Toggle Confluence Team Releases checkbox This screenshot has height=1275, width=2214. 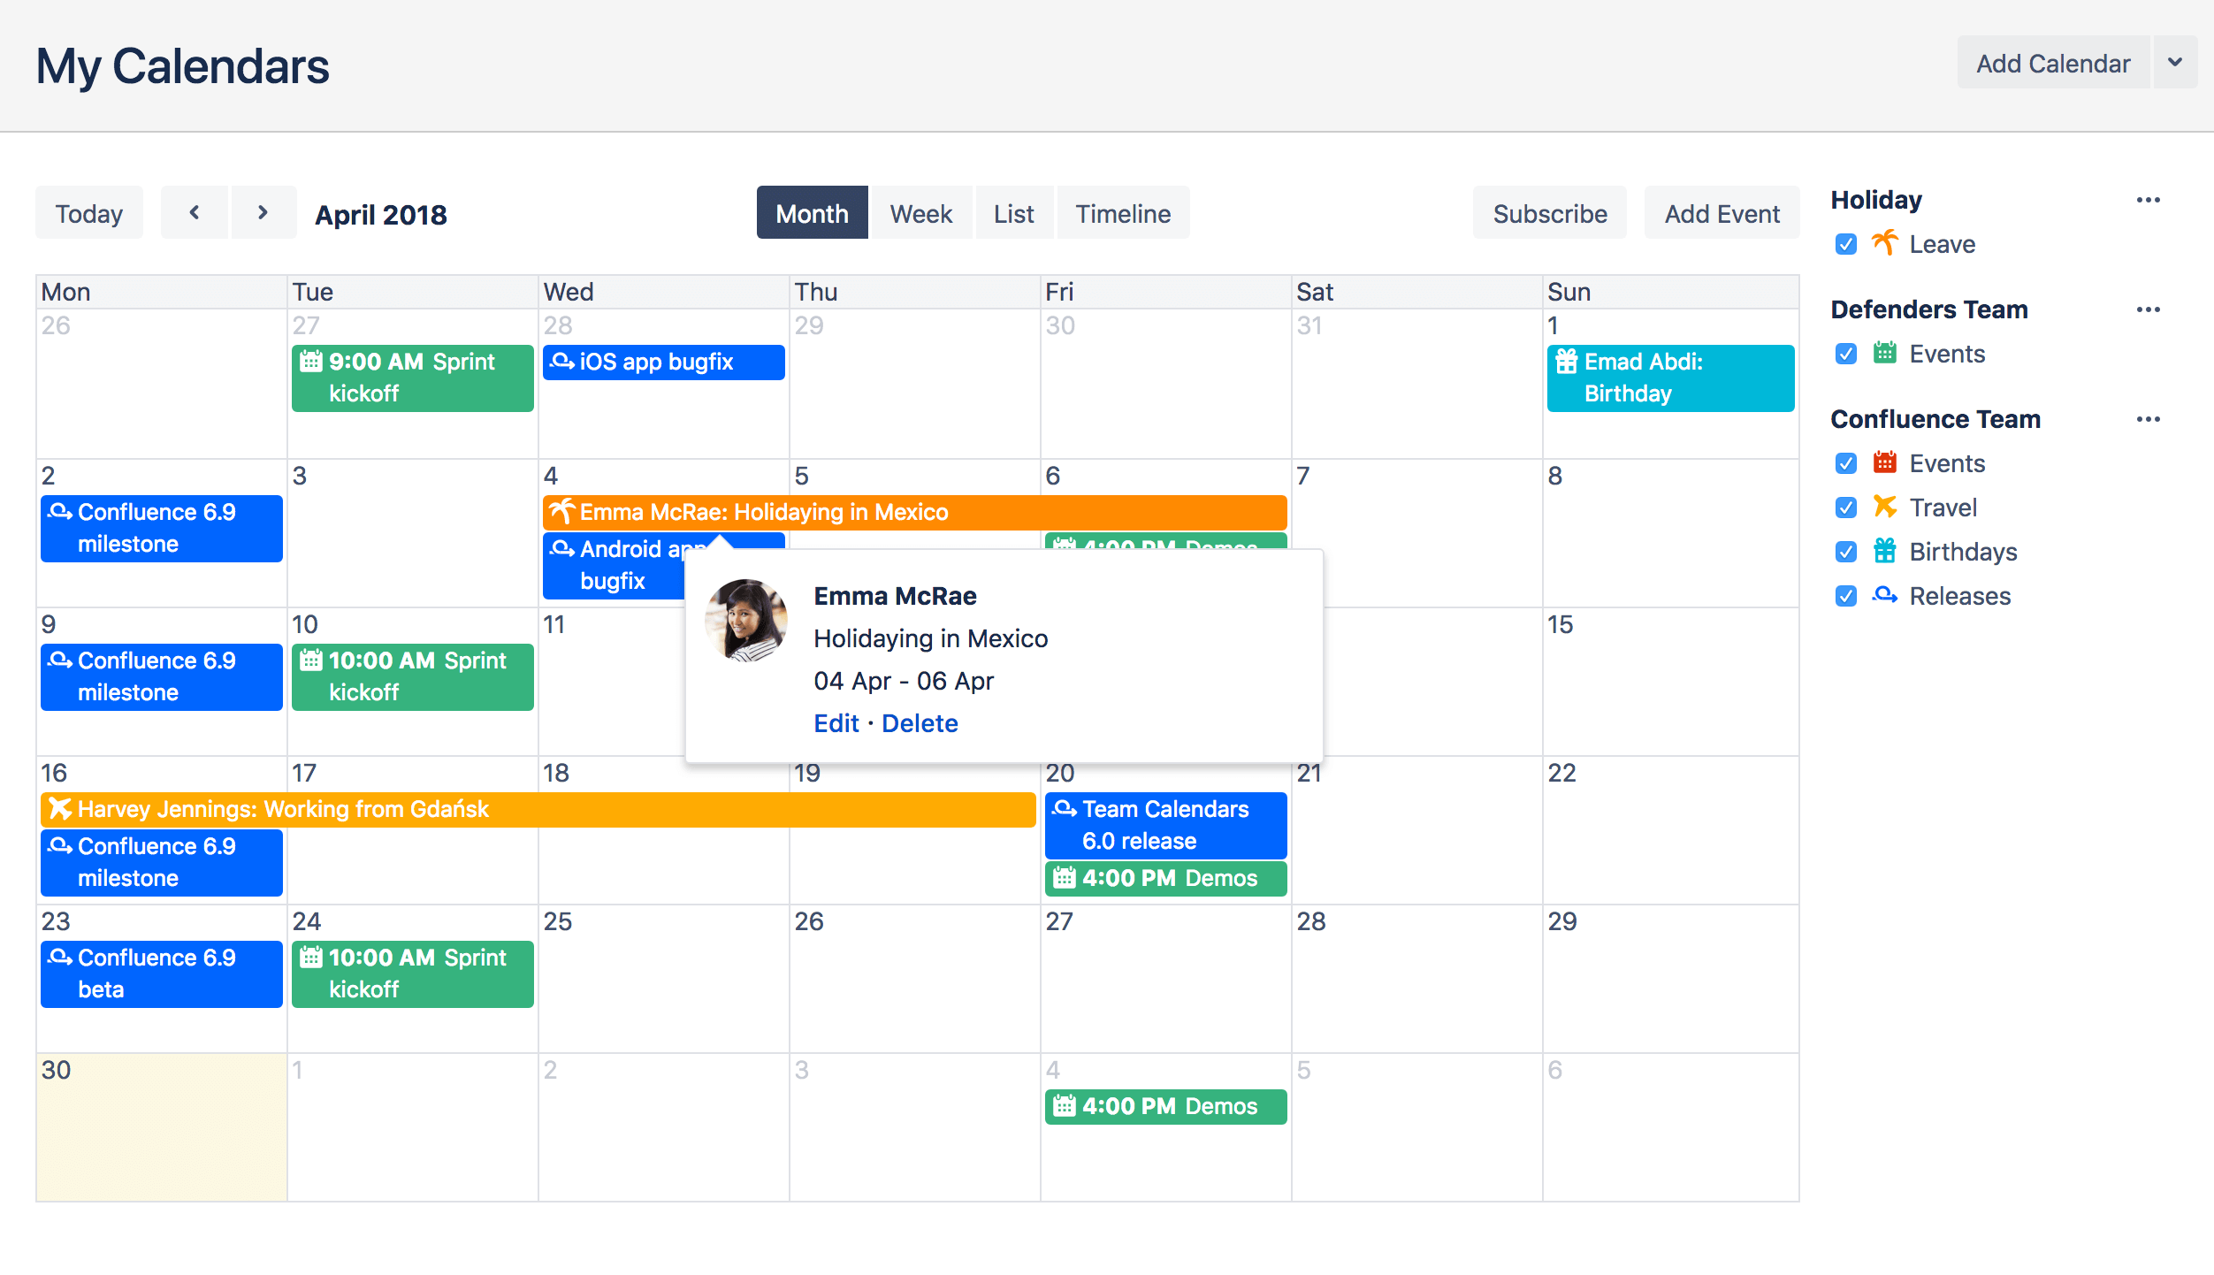1844,595
